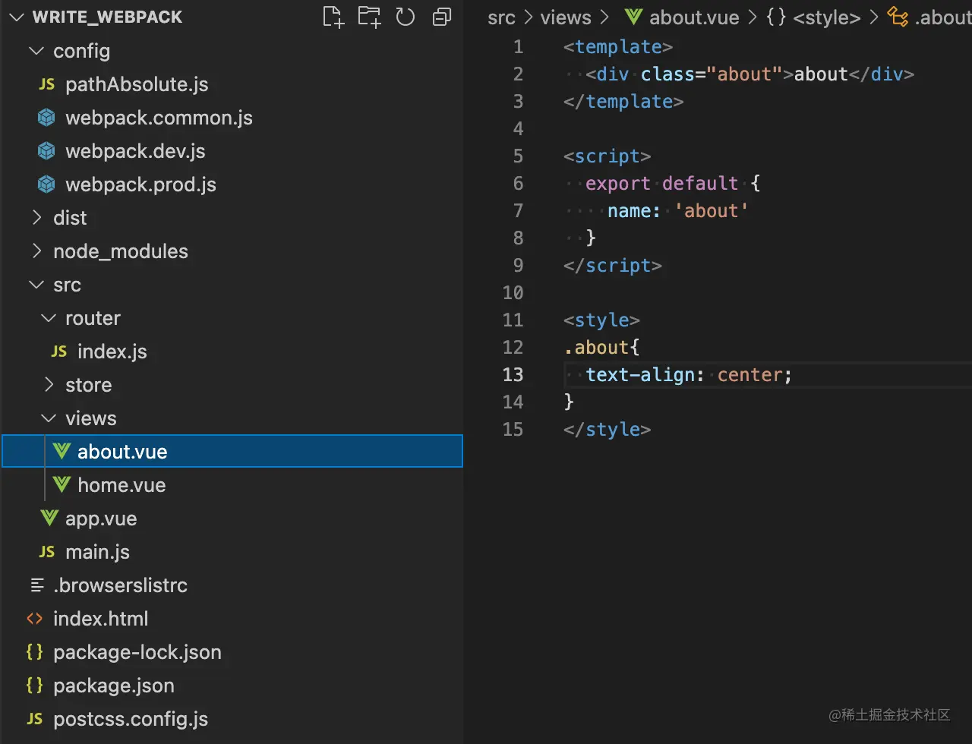Refresh the explorer with the refresh icon
Image resolution: width=972 pixels, height=744 pixels.
406,17
